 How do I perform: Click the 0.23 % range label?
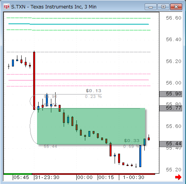[x=93, y=96]
